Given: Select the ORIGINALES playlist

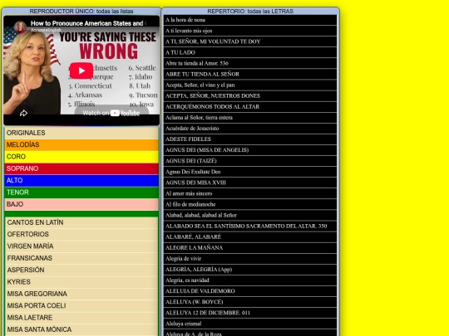Looking at the screenshot, I should (x=81, y=133).
